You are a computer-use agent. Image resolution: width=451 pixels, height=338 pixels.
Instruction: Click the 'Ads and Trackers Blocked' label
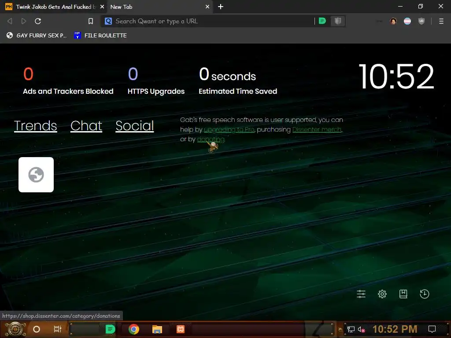pos(68,91)
